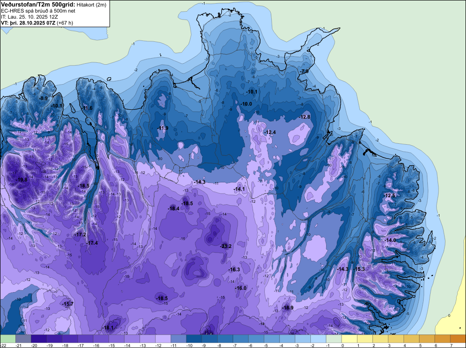Click the -10.0 temperature label

tap(247, 104)
